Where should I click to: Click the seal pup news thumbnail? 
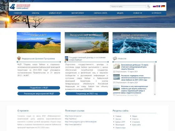coord(116,66)
